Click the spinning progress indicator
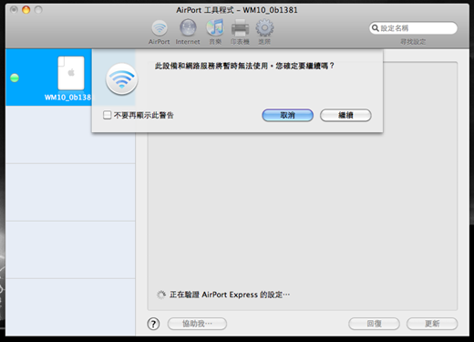Viewport: 474px width, 342px height. point(161,295)
